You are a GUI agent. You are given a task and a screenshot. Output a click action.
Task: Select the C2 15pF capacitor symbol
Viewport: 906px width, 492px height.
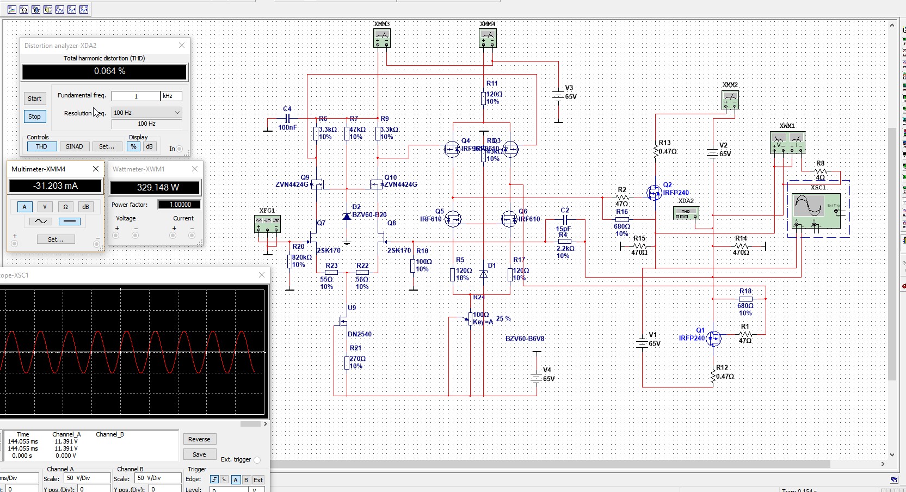(564, 220)
